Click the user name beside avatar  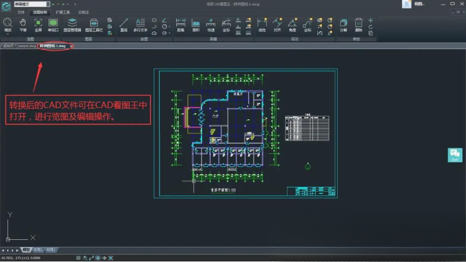point(420,4)
